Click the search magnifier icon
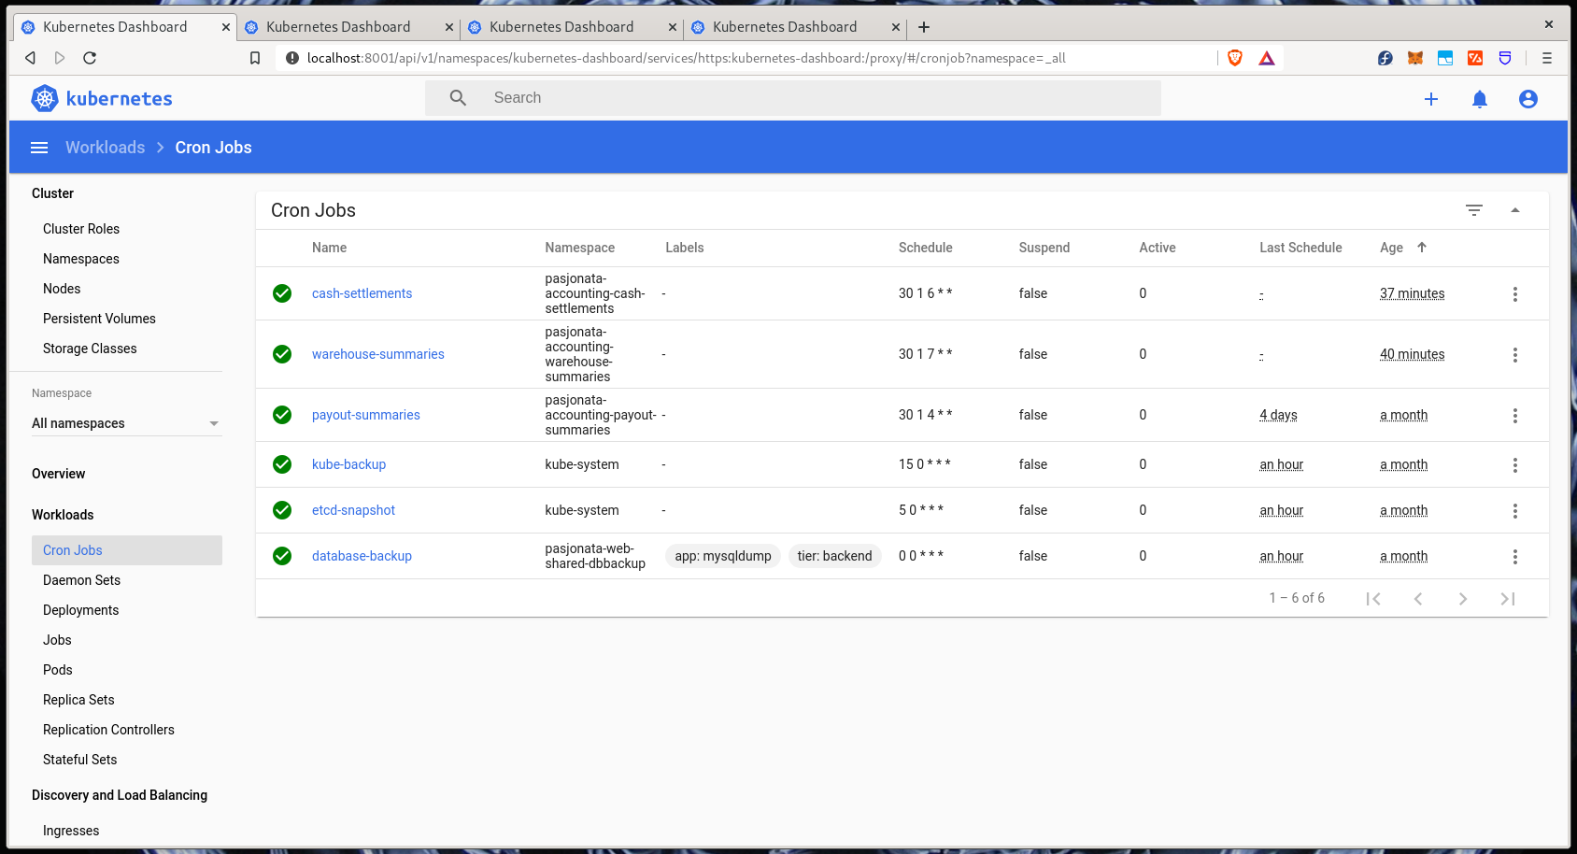The width and height of the screenshot is (1577, 854). pyautogui.click(x=458, y=98)
